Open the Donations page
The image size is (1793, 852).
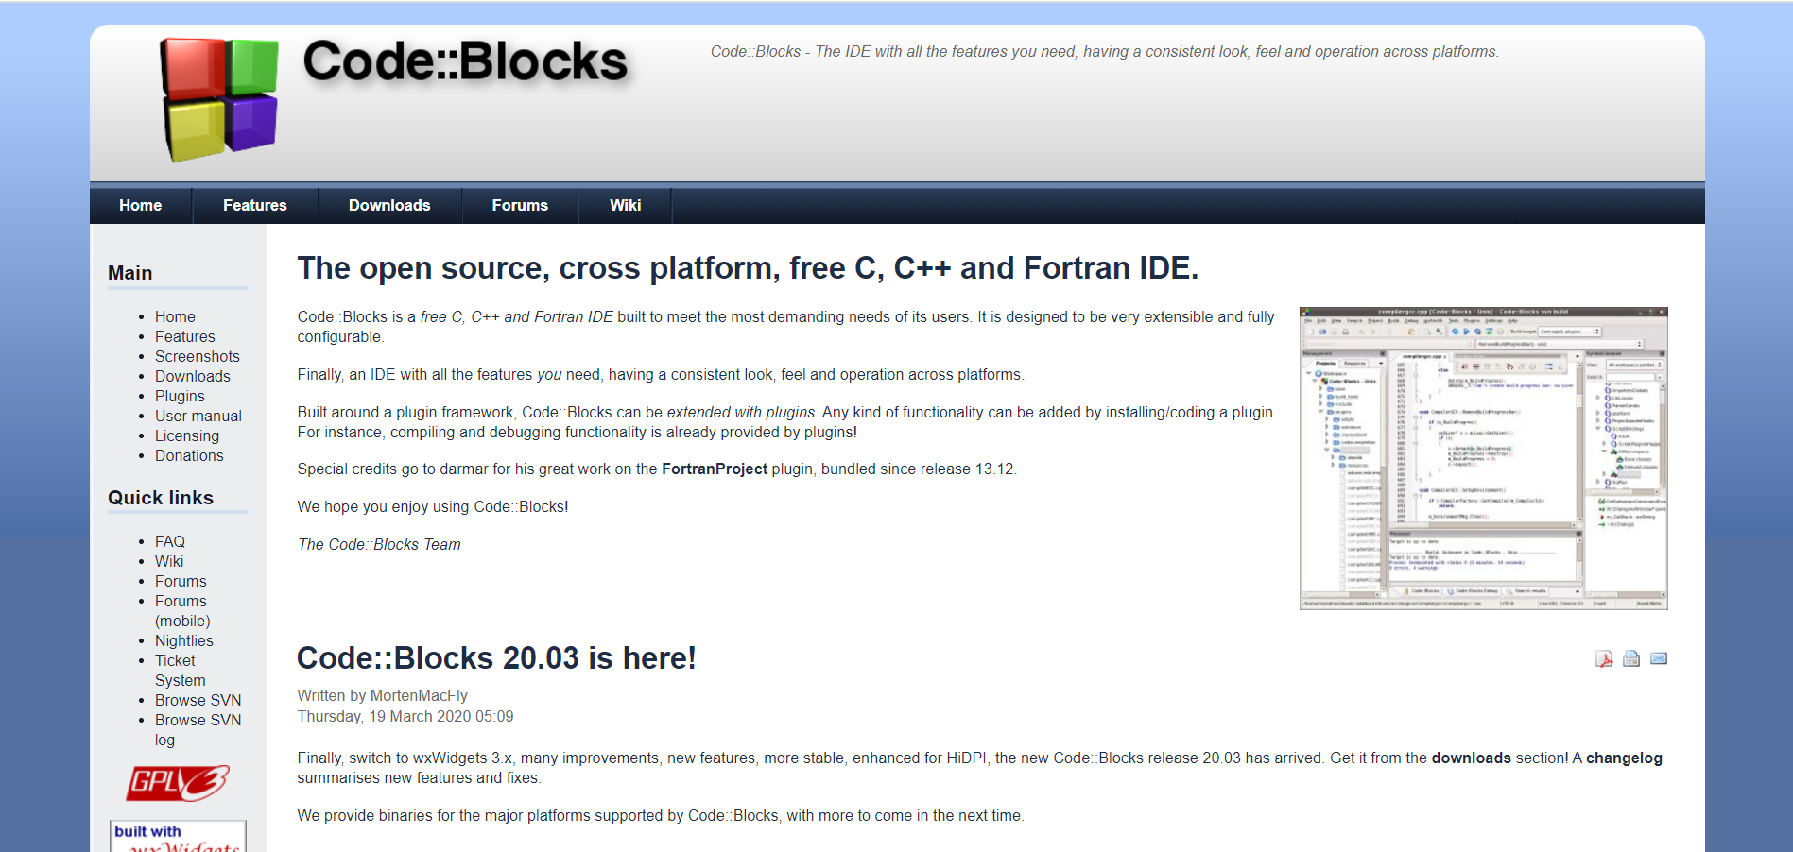189,455
